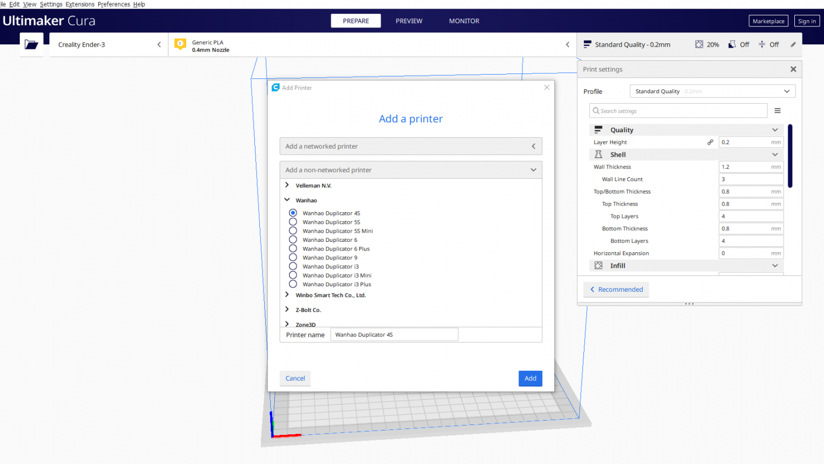Click the Cancel button
824x464 pixels.
click(295, 378)
